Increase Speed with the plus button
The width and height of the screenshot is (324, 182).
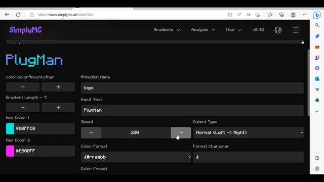[181, 132]
